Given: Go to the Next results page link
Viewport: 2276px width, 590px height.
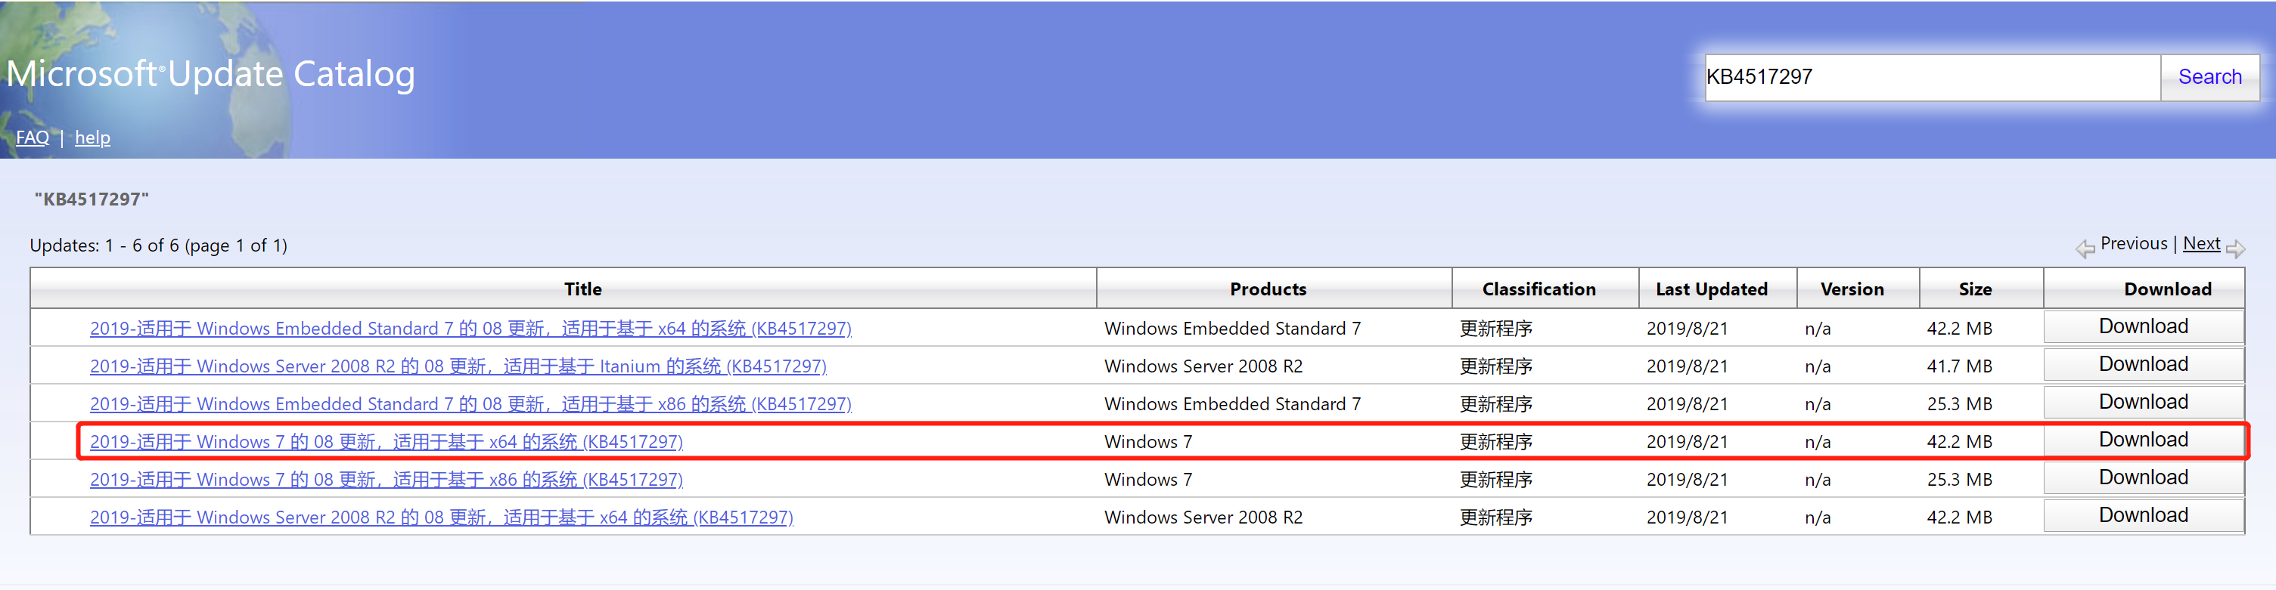Looking at the screenshot, I should (2201, 243).
